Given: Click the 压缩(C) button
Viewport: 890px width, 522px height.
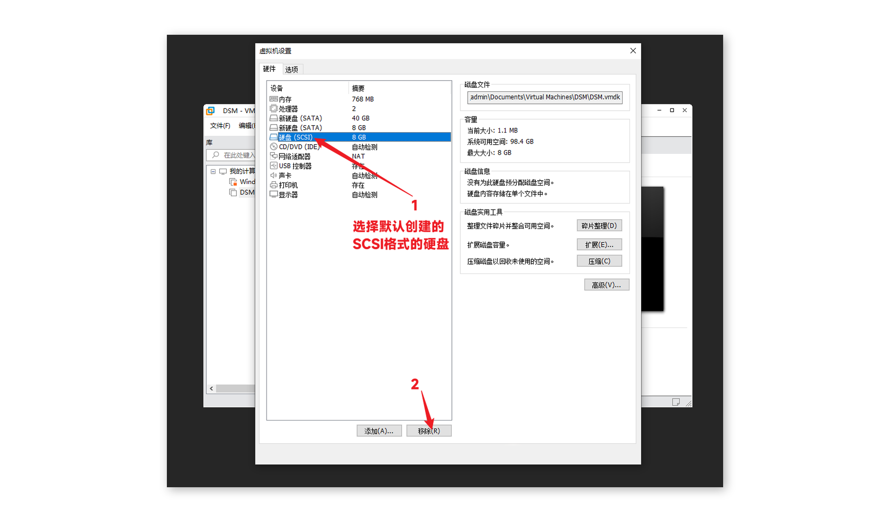Looking at the screenshot, I should pyautogui.click(x=599, y=261).
